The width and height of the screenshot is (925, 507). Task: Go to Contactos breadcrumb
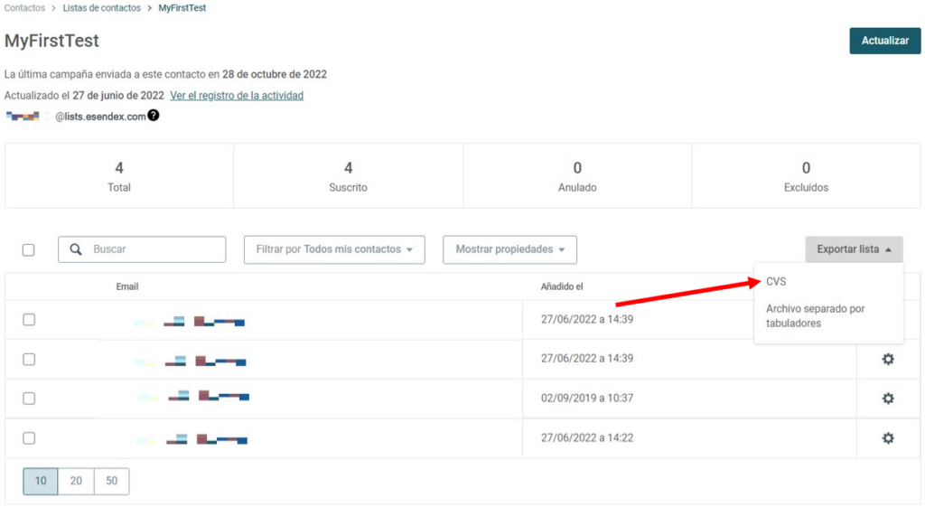(24, 7)
